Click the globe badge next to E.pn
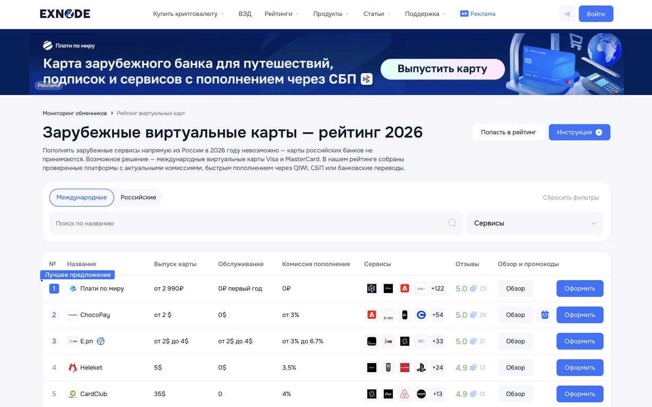This screenshot has width=652, height=407. pyautogui.click(x=101, y=341)
